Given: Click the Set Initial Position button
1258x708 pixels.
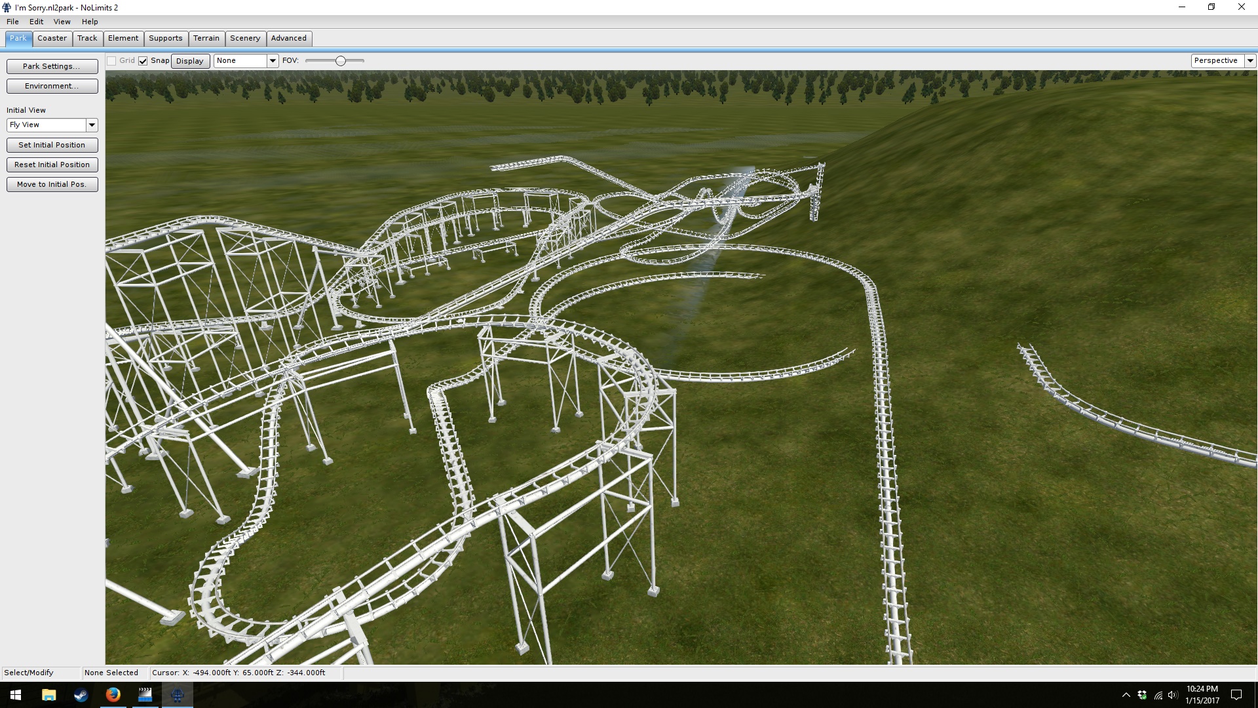Looking at the screenshot, I should pyautogui.click(x=52, y=145).
